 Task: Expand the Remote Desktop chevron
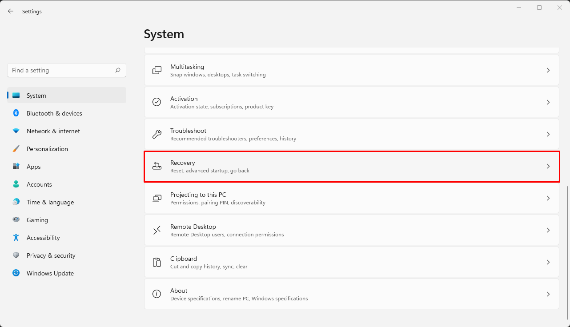(x=548, y=230)
